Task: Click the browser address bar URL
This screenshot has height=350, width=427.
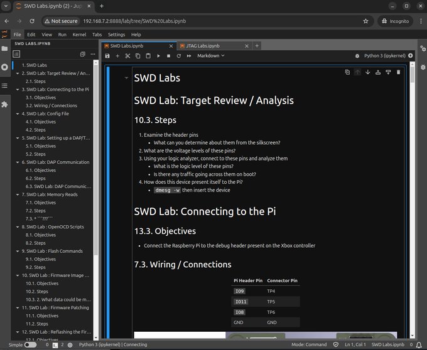Action: point(134,21)
